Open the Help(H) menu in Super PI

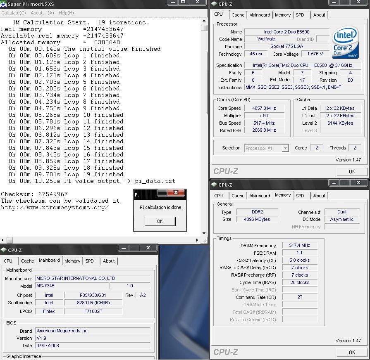(x=66, y=13)
